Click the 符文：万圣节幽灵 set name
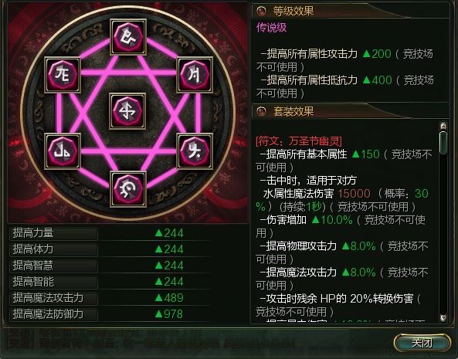The width and height of the screenshot is (458, 359). [x=299, y=141]
